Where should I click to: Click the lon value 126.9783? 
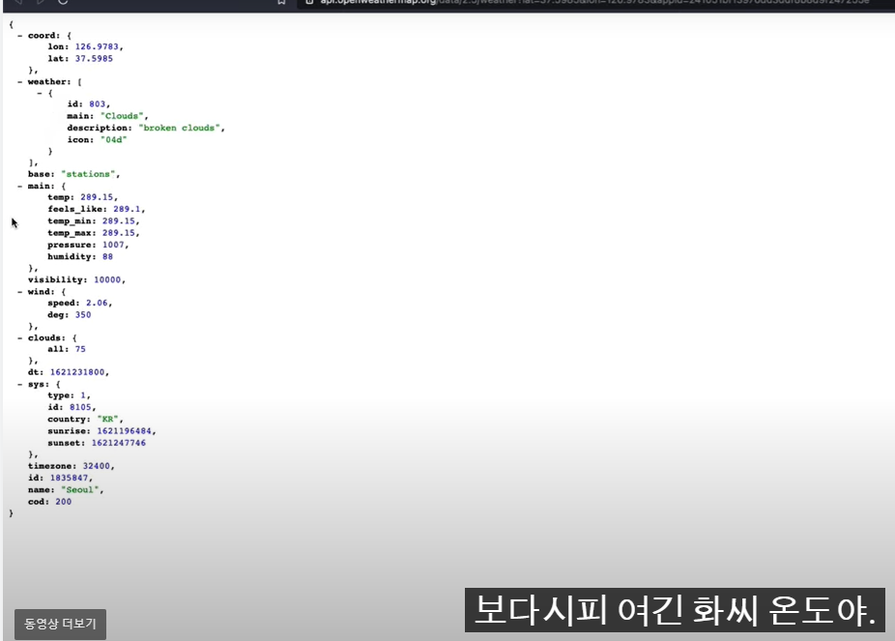[x=97, y=46]
